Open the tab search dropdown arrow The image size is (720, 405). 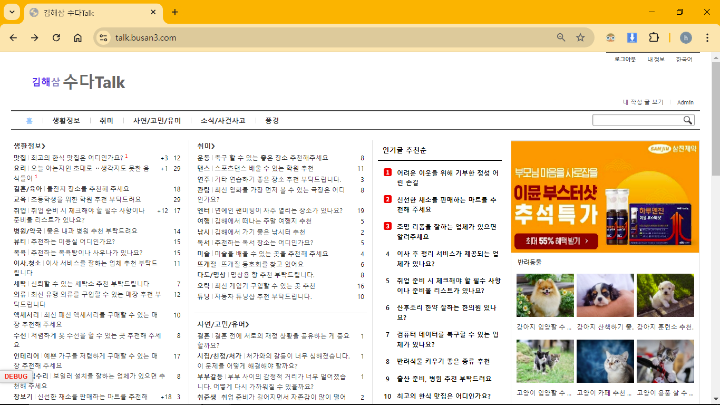(x=12, y=12)
